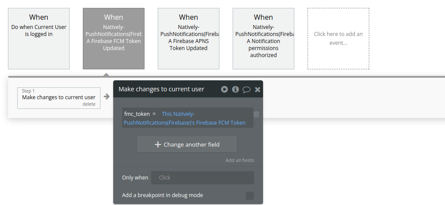This screenshot has height=205, width=445.
Task: Open the fmc_token field name selector
Action: (137, 114)
